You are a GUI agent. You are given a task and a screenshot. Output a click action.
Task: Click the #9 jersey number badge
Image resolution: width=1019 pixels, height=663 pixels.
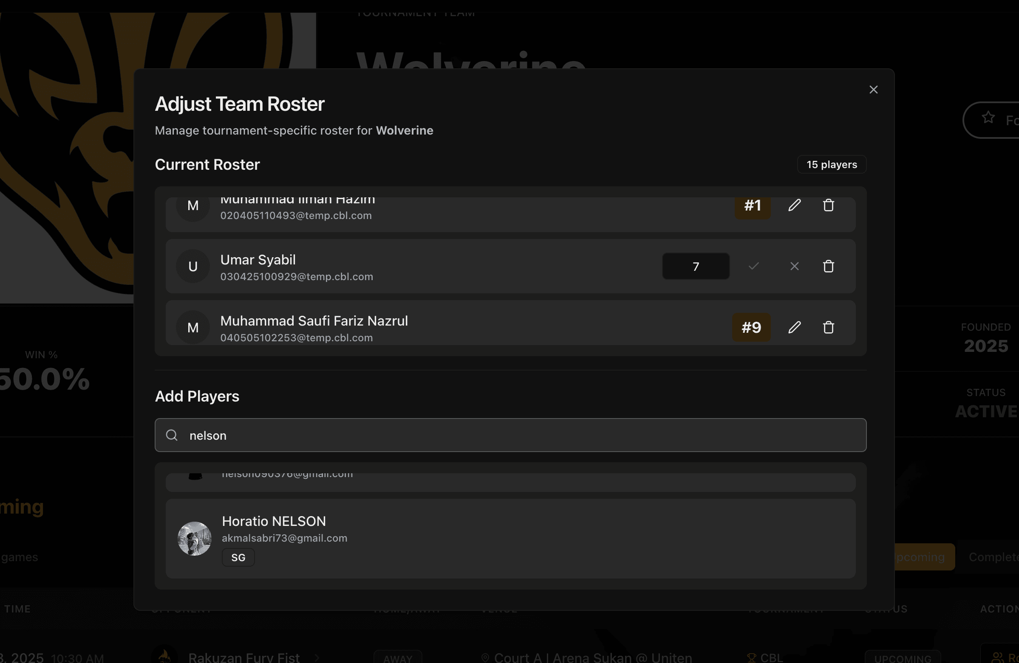pyautogui.click(x=751, y=327)
